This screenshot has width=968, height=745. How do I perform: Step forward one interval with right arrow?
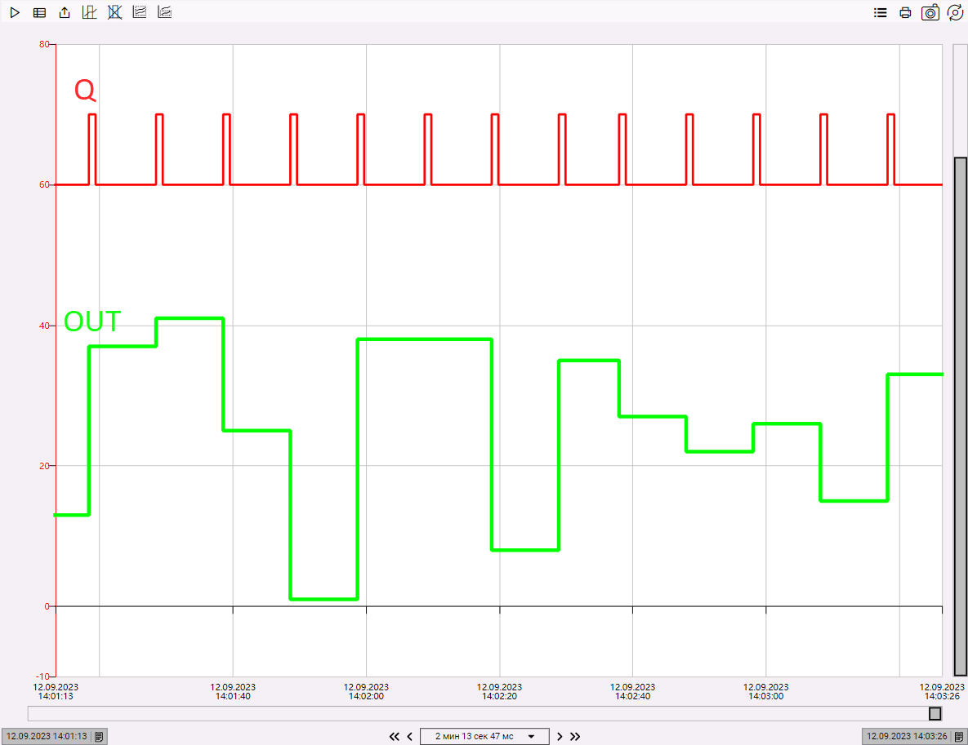pos(560,736)
